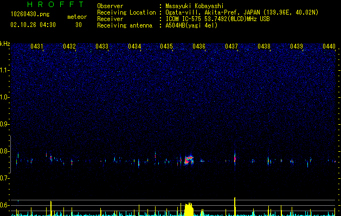
Task: Select the file name 10260430.png
Action: tap(30, 15)
